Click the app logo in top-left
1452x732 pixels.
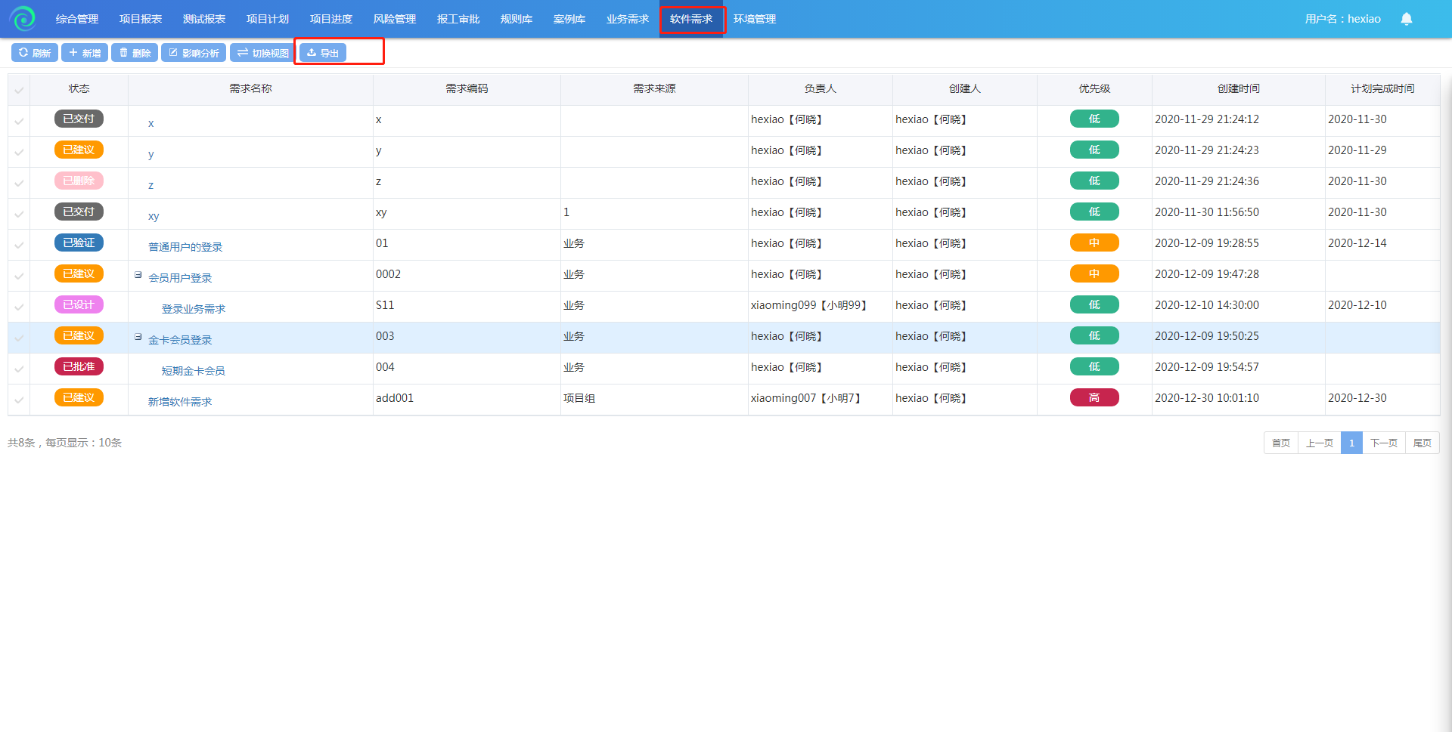(23, 18)
